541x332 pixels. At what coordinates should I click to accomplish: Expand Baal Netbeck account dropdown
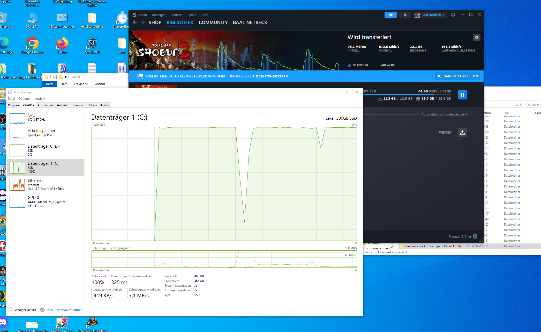click(432, 15)
